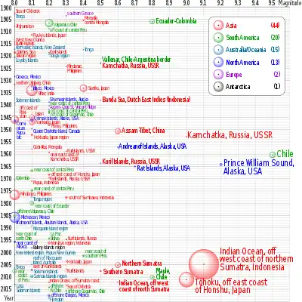Screen dimensions: 302x302
Task: Click the Gobi-Altai, Mongolia label
Action: (48, 147)
